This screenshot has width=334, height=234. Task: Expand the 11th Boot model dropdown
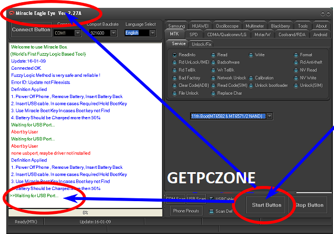point(269,116)
